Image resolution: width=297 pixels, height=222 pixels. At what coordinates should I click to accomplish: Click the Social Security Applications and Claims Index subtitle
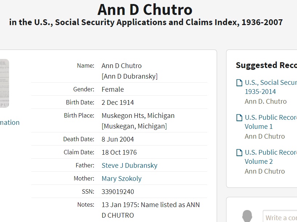click(x=146, y=22)
